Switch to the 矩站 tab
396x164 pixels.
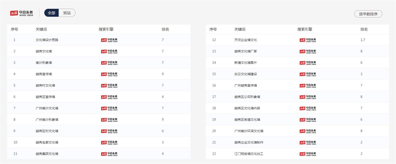click(67, 13)
